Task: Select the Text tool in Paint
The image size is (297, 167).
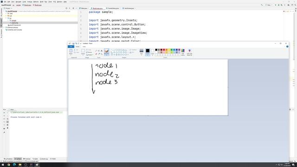Action: pyautogui.click(x=102, y=51)
